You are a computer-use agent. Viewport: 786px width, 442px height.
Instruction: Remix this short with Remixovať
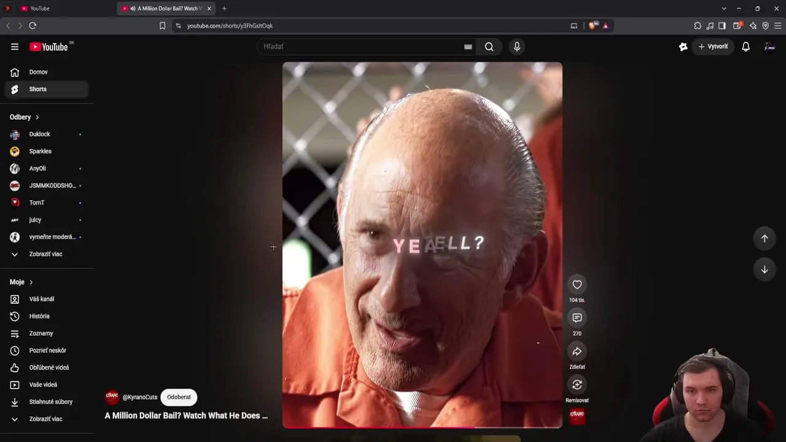(x=577, y=384)
